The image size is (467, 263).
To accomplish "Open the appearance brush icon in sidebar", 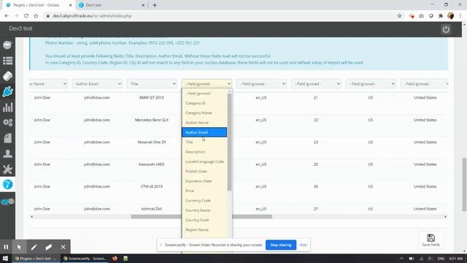I will [x=7, y=76].
